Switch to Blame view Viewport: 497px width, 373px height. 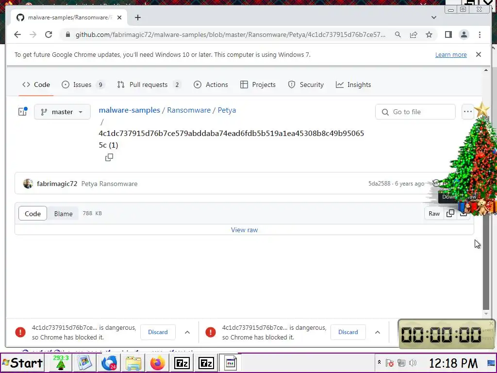(63, 214)
